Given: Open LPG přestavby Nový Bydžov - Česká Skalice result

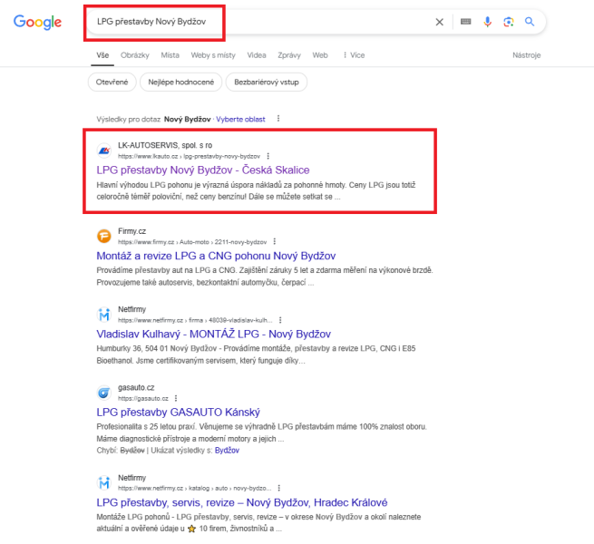Looking at the screenshot, I should click(x=202, y=170).
